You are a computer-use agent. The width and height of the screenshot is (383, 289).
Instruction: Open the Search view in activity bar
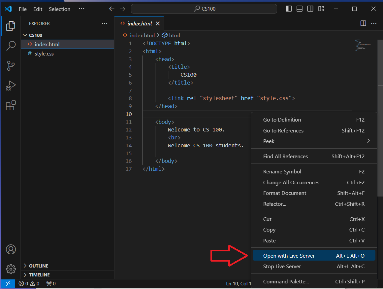11,46
